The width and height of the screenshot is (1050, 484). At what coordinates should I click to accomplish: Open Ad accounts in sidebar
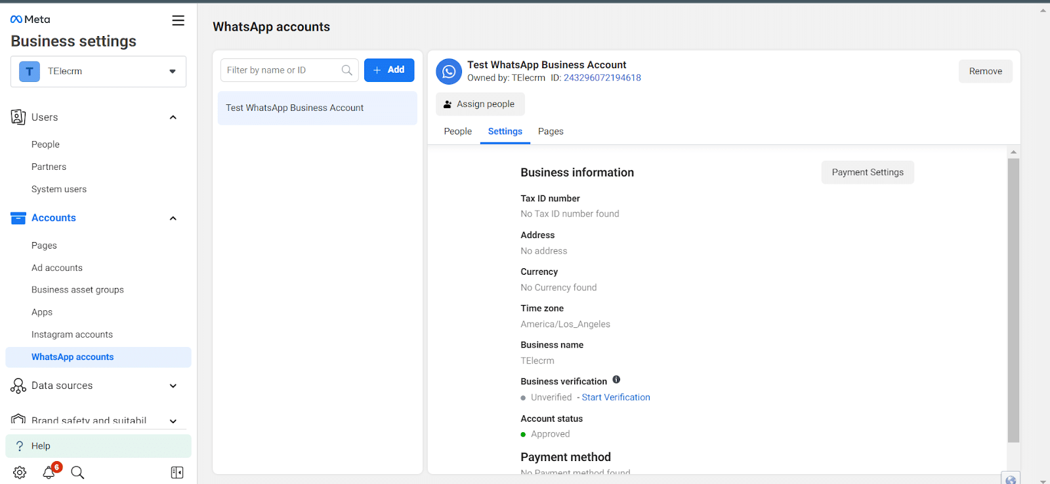tap(57, 268)
